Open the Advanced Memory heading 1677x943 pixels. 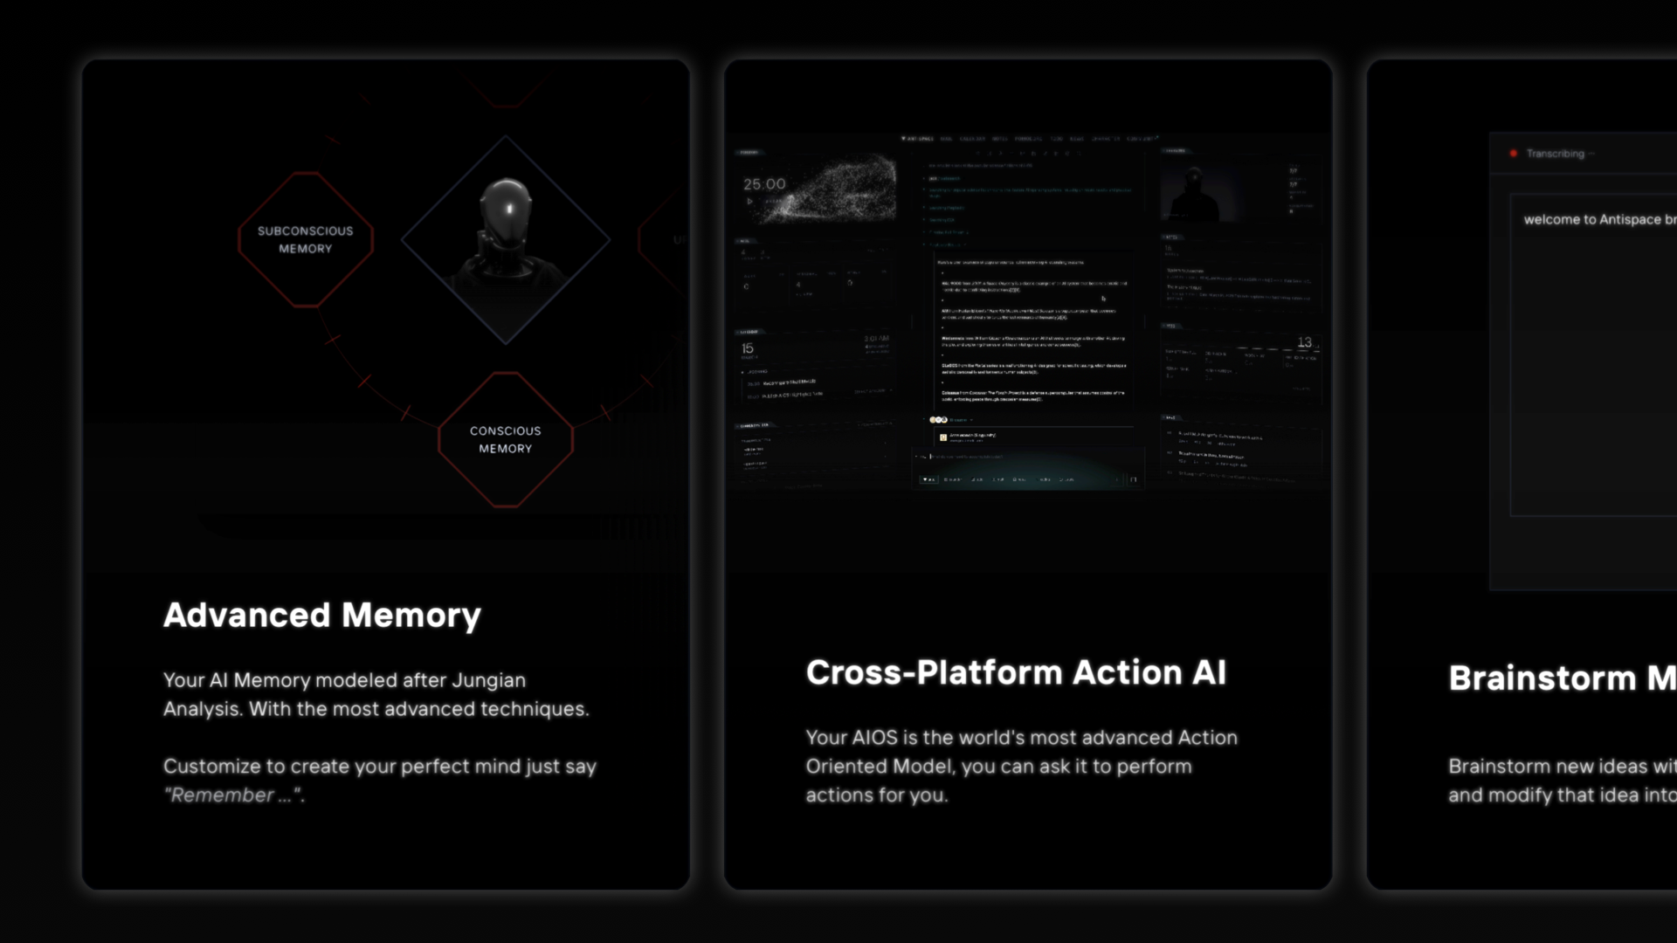pos(321,616)
